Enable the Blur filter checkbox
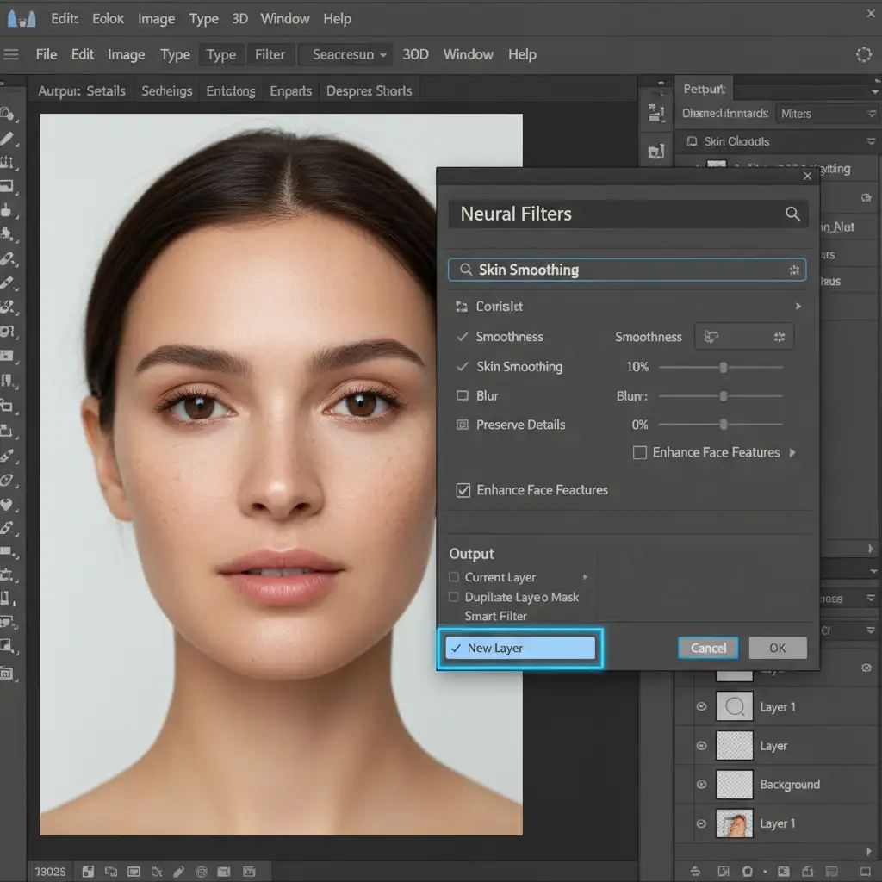The width and height of the screenshot is (882, 882). [x=462, y=396]
